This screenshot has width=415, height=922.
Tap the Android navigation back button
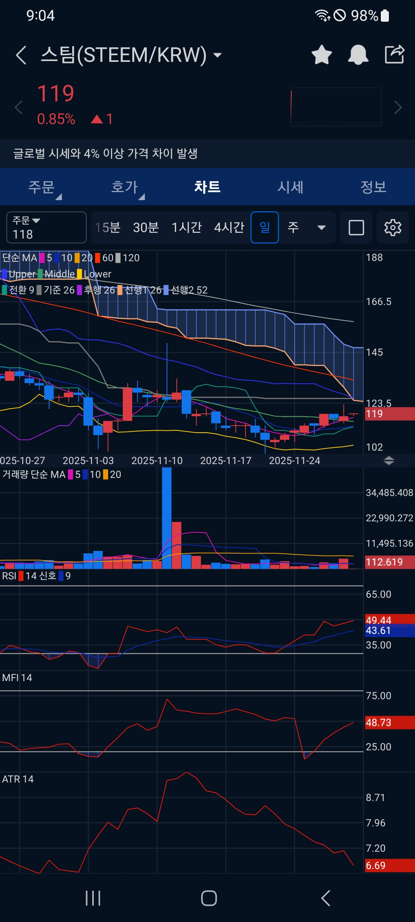point(325,898)
